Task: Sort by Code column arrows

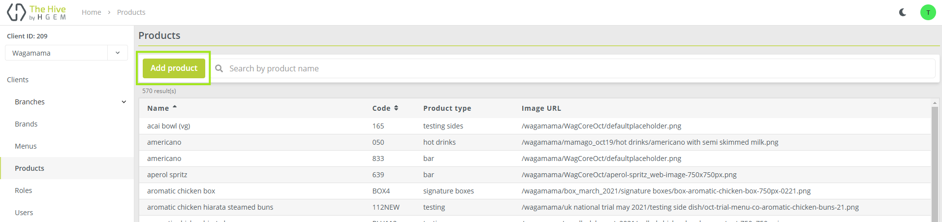Action: point(396,108)
